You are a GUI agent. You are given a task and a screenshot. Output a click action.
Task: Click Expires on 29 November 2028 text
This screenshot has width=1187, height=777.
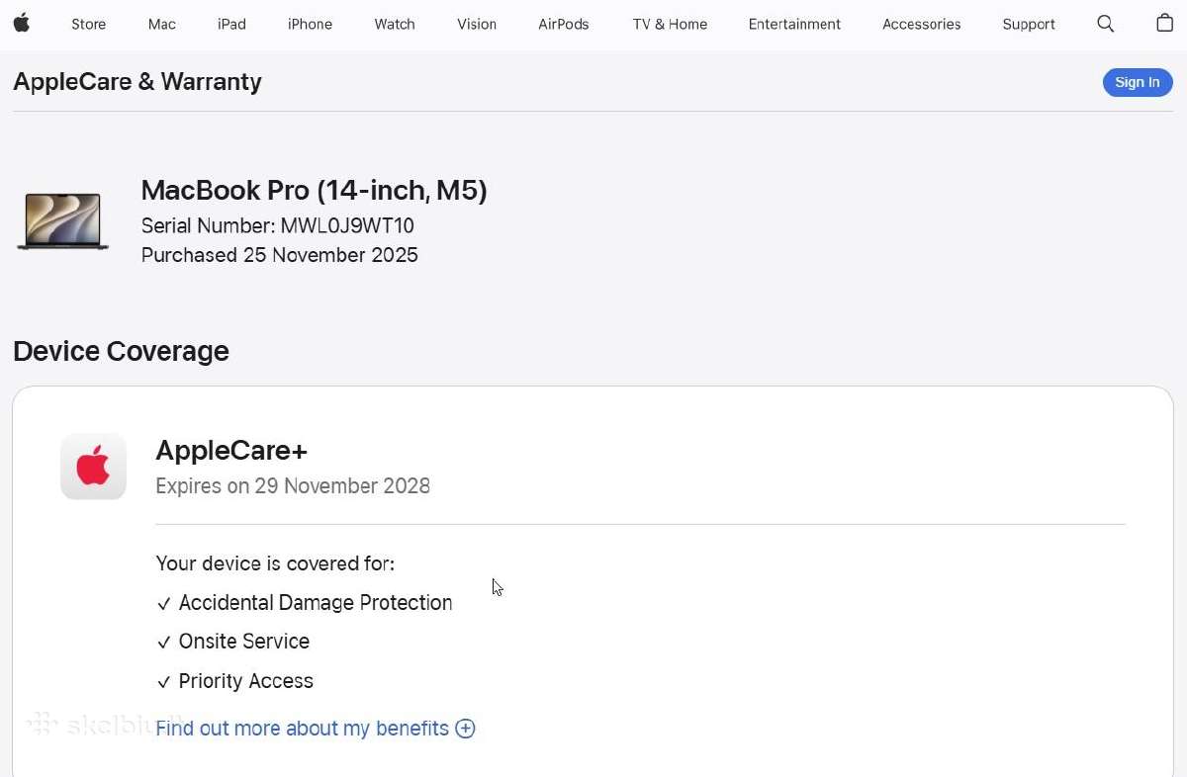293,486
